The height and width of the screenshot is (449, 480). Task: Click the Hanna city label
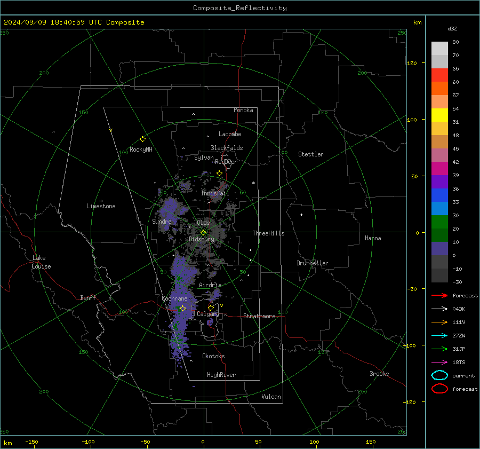[373, 238]
